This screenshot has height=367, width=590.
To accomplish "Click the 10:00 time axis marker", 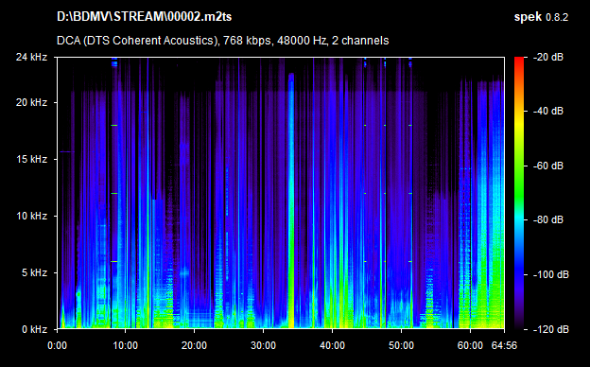I will [126, 345].
